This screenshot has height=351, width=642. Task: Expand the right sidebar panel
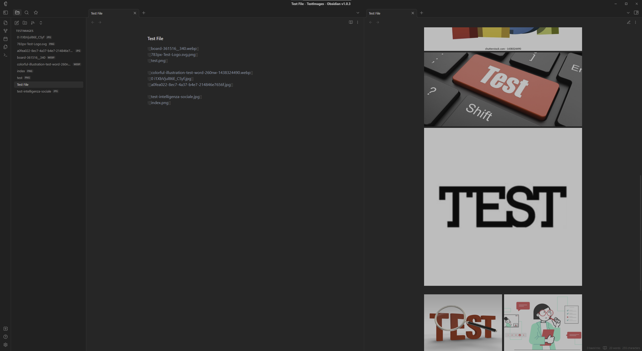click(636, 12)
